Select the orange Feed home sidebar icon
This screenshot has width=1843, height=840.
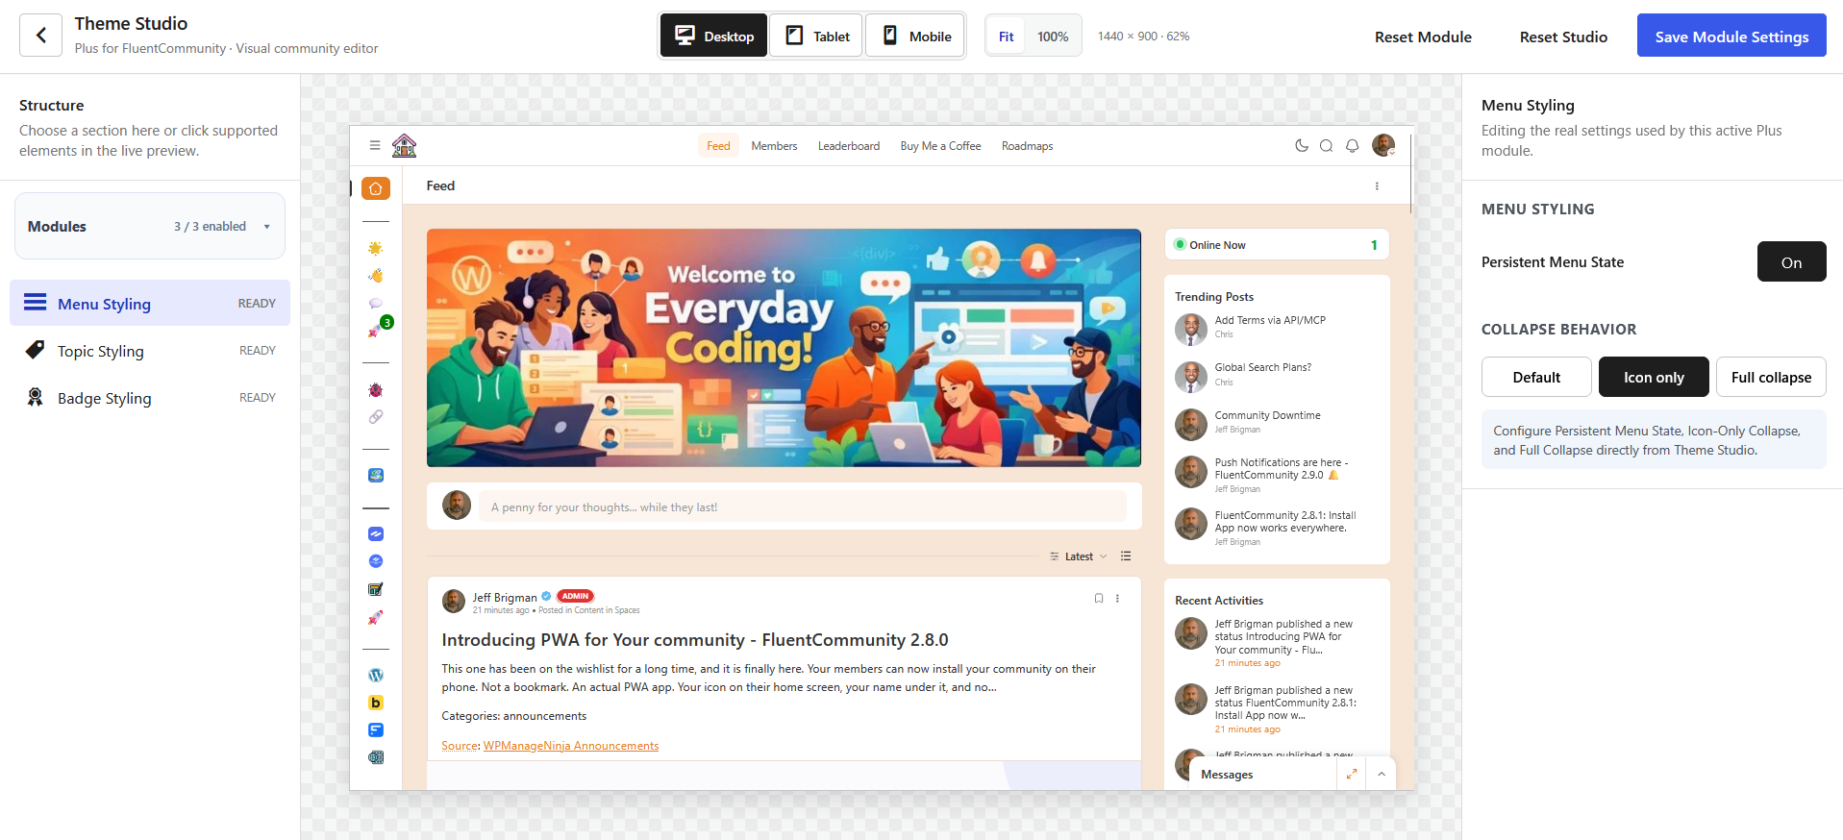376,188
